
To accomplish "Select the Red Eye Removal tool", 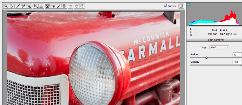I will (x=53, y=6).
